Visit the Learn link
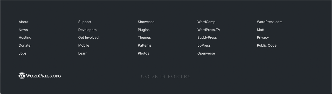Image resolution: width=332 pixels, height=94 pixels. tap(83, 53)
